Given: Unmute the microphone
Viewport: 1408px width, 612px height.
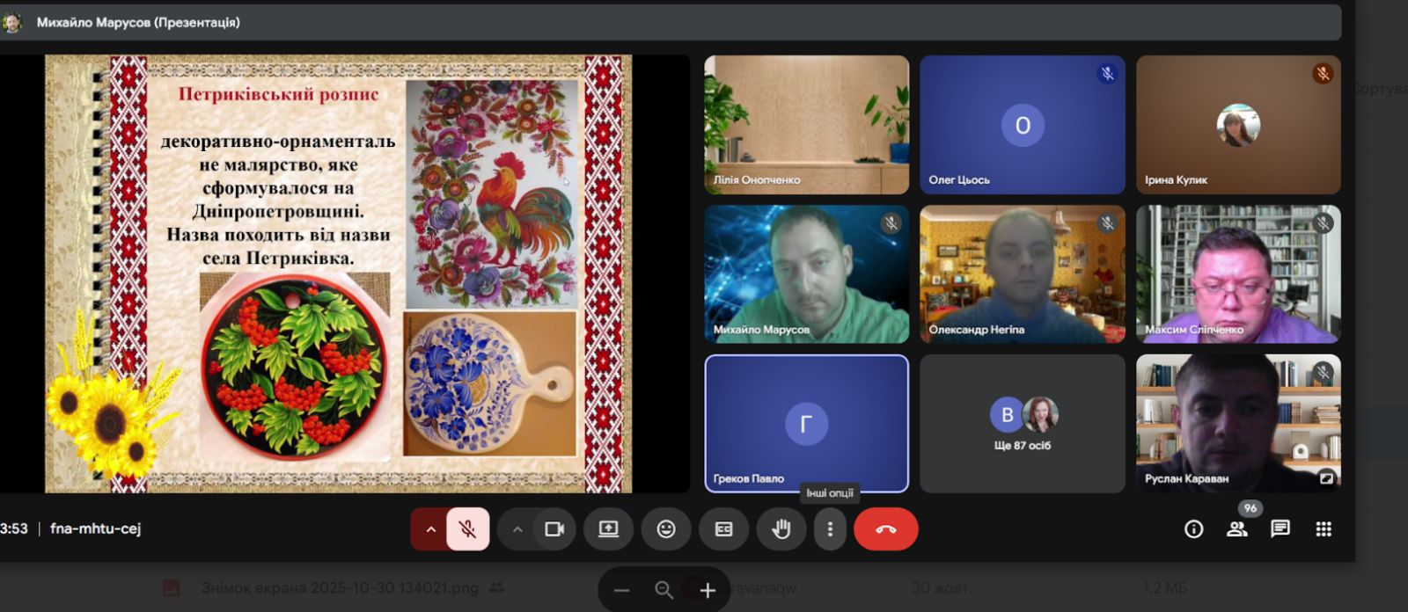Looking at the screenshot, I should pos(467,529).
